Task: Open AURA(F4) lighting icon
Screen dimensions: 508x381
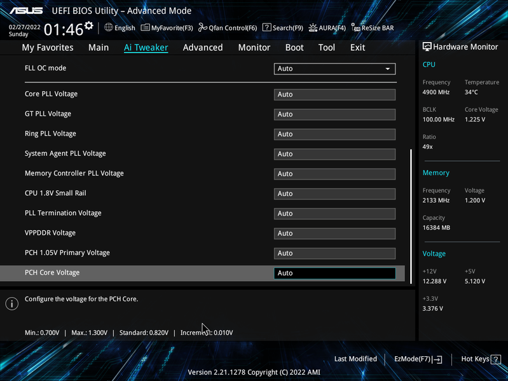Action: tap(313, 28)
